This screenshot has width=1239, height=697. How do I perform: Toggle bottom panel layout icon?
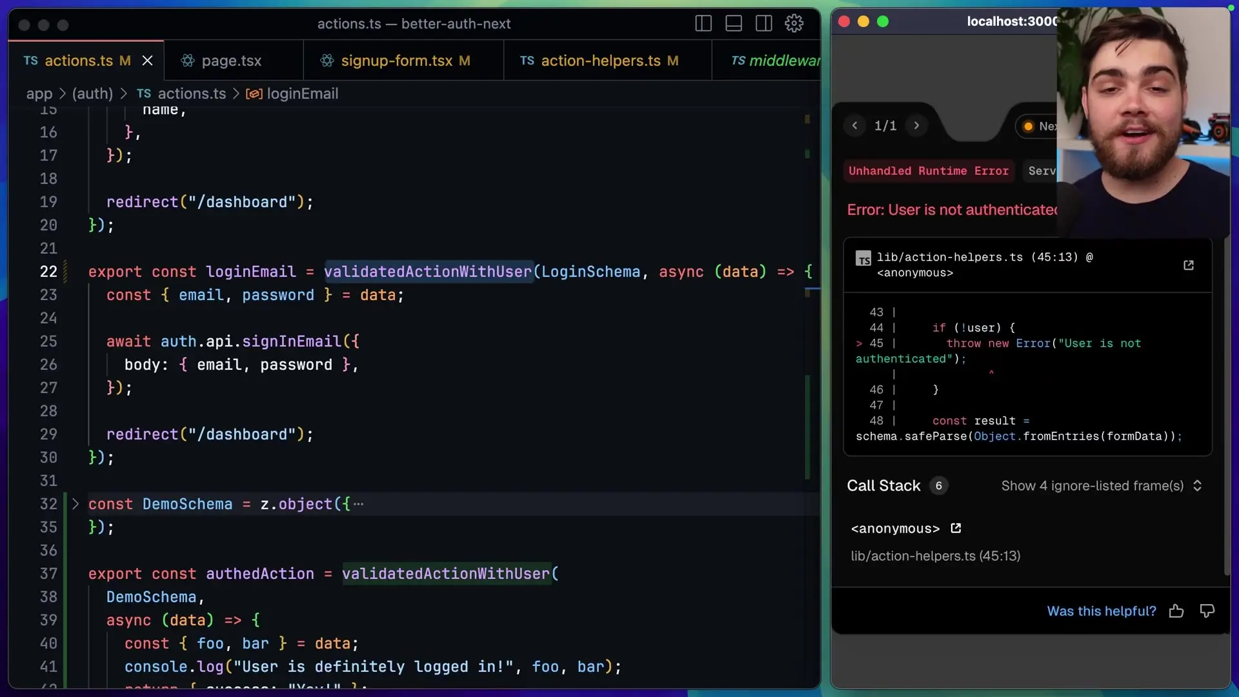point(734,24)
